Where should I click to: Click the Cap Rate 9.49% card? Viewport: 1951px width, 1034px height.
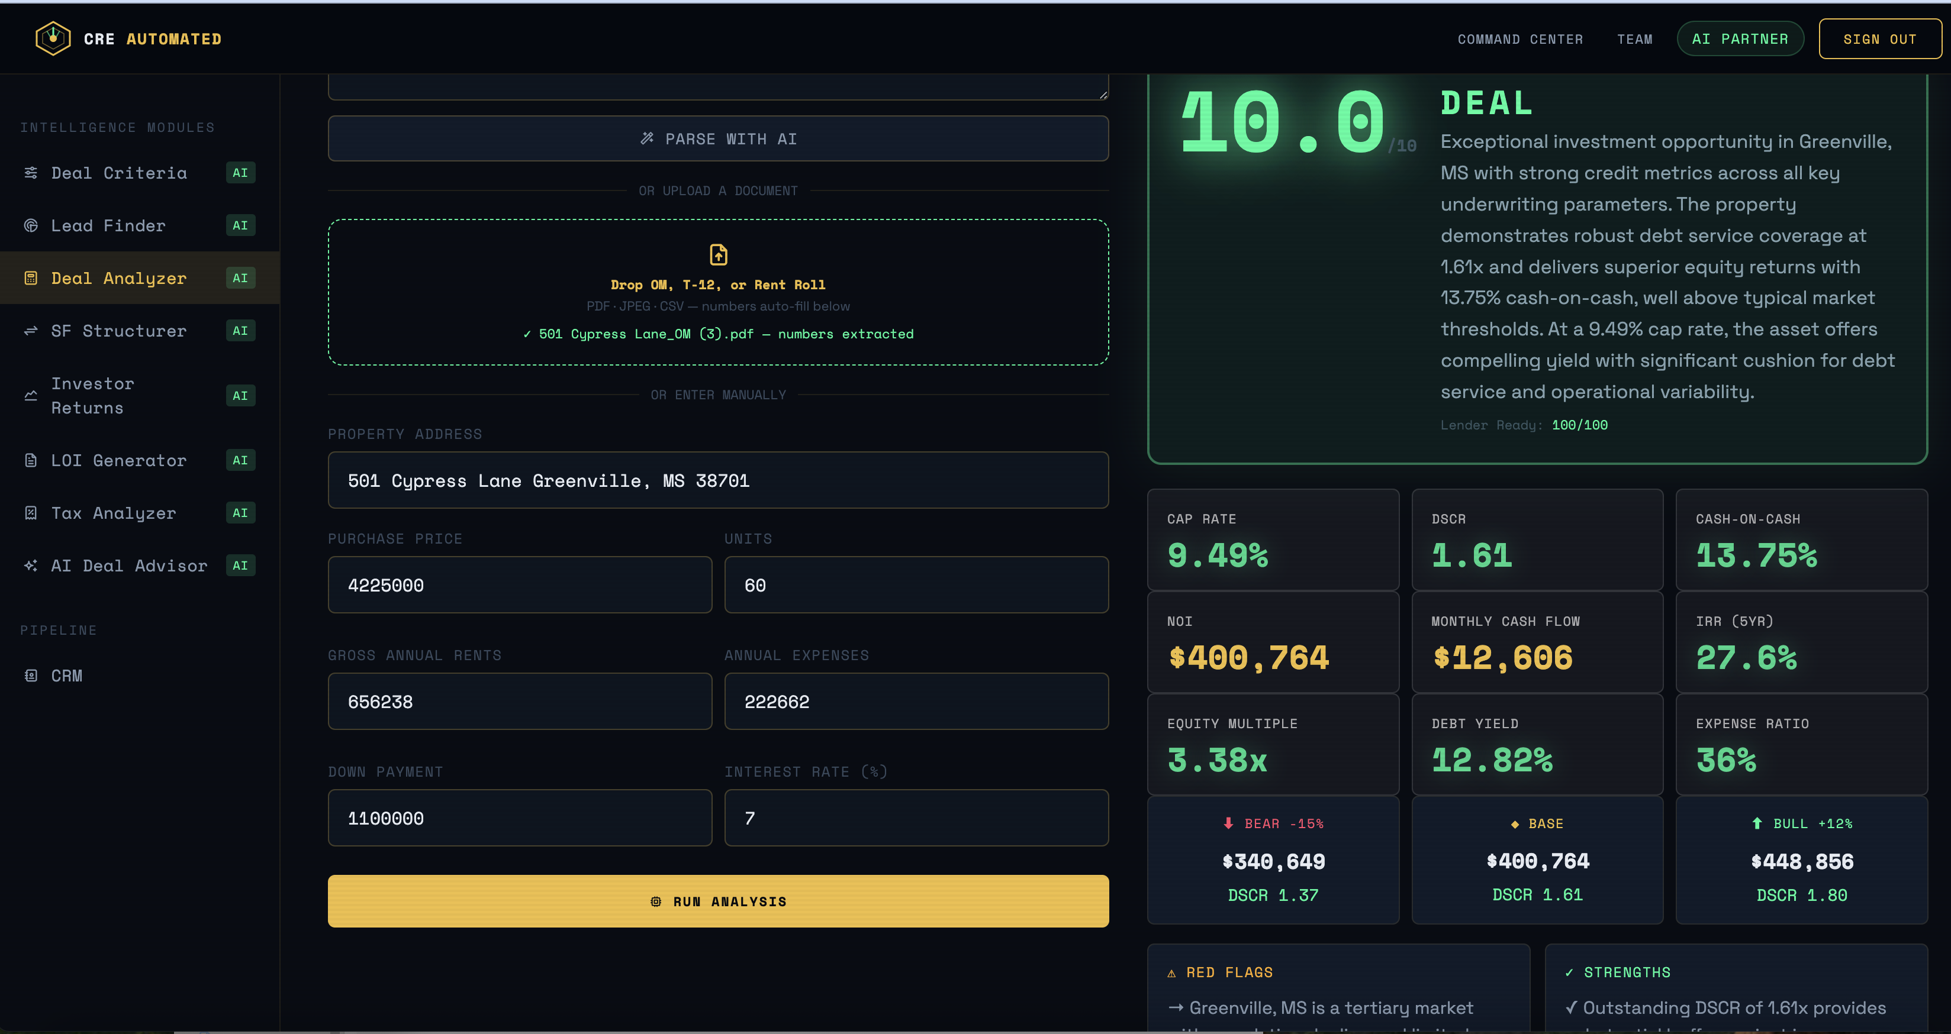click(x=1273, y=539)
